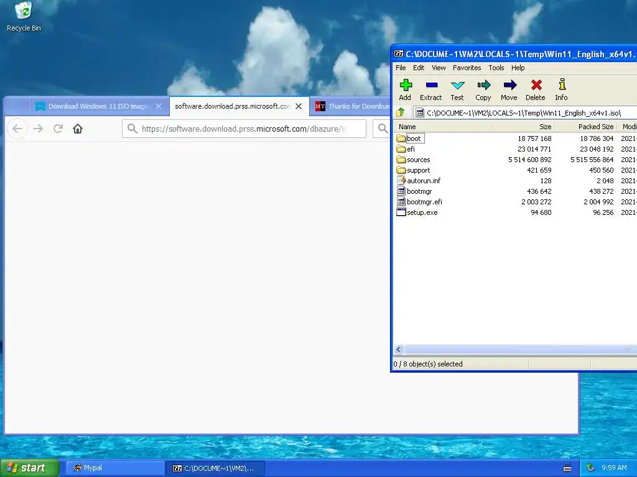Close the Download Windows 11 ISO tab

pos(159,106)
